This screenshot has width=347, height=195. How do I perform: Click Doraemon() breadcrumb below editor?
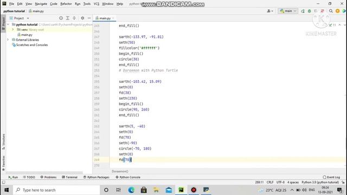coord(120,171)
